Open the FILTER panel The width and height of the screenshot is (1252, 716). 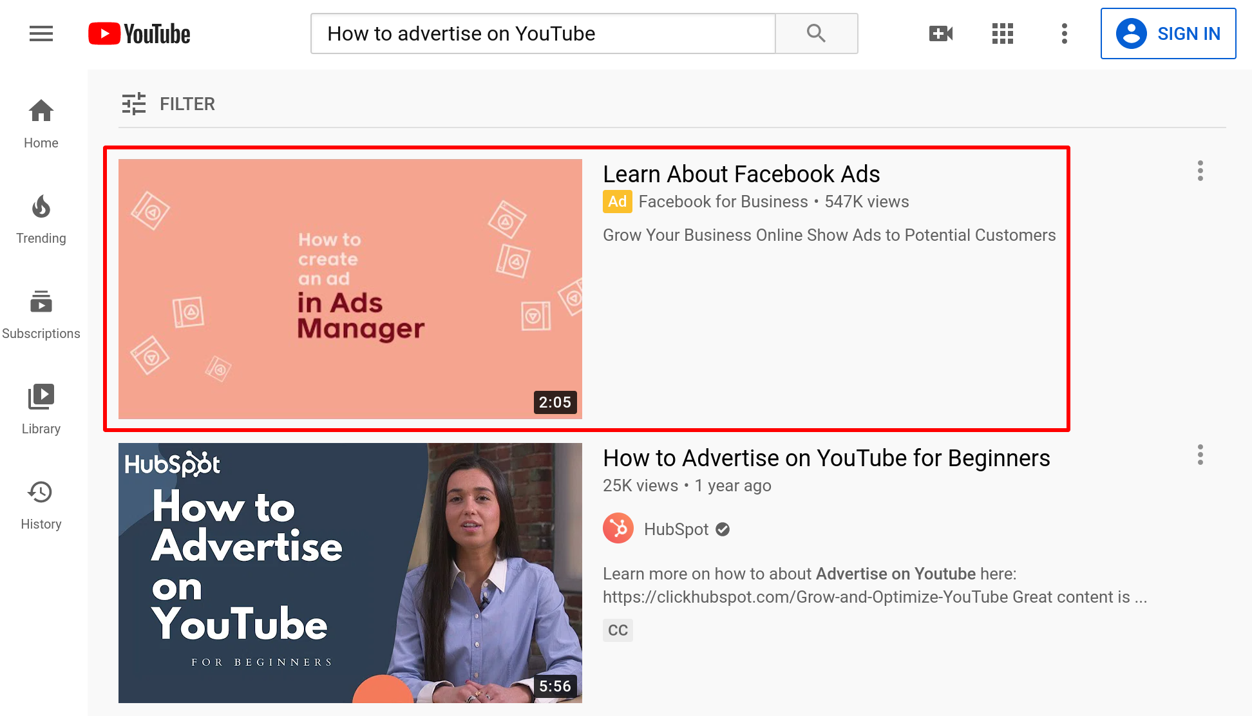click(x=168, y=104)
